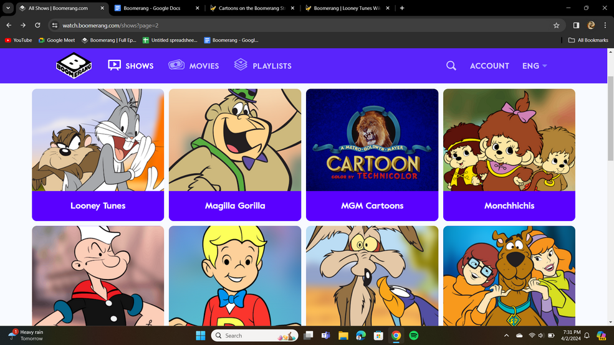
Task: Open Monchhichis show thumbnail
Action: (x=509, y=140)
